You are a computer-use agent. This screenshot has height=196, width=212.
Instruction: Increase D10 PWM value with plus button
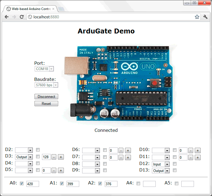[x=198, y=150]
